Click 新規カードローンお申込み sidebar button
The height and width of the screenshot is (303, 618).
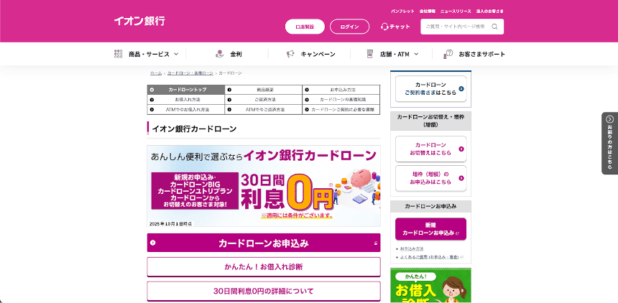coord(430,229)
